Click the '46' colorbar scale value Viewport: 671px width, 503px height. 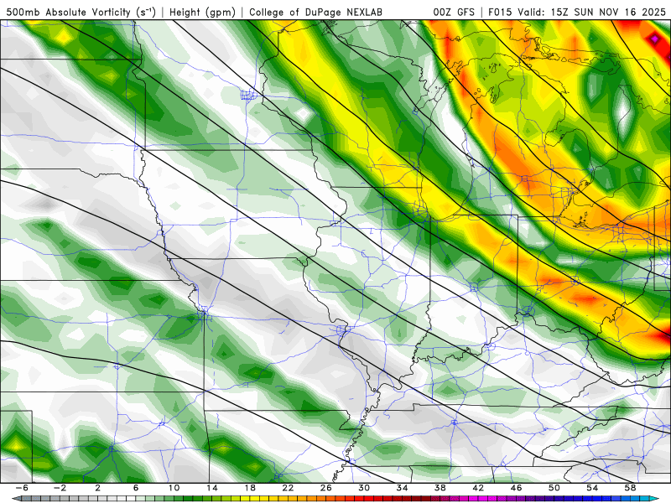click(516, 488)
